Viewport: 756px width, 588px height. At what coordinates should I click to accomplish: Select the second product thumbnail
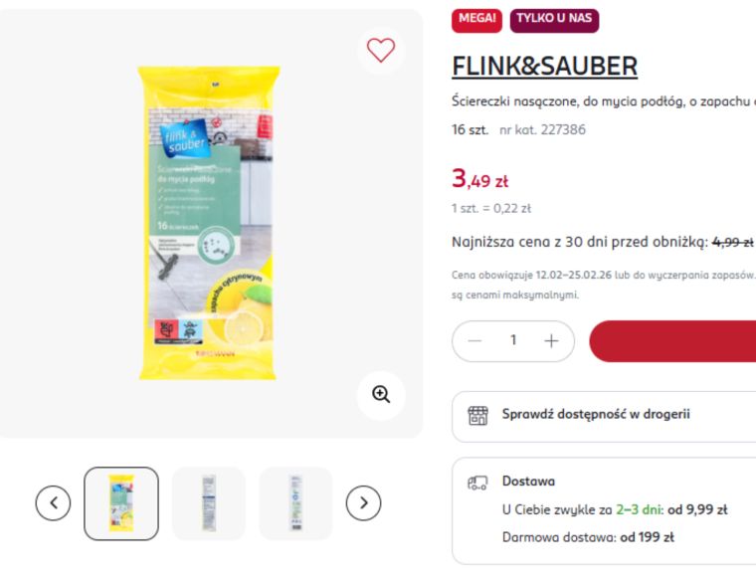[x=208, y=503]
